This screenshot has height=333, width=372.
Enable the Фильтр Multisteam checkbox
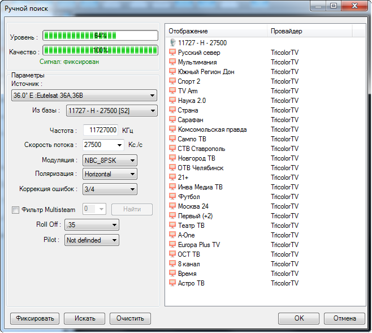pos(16,210)
